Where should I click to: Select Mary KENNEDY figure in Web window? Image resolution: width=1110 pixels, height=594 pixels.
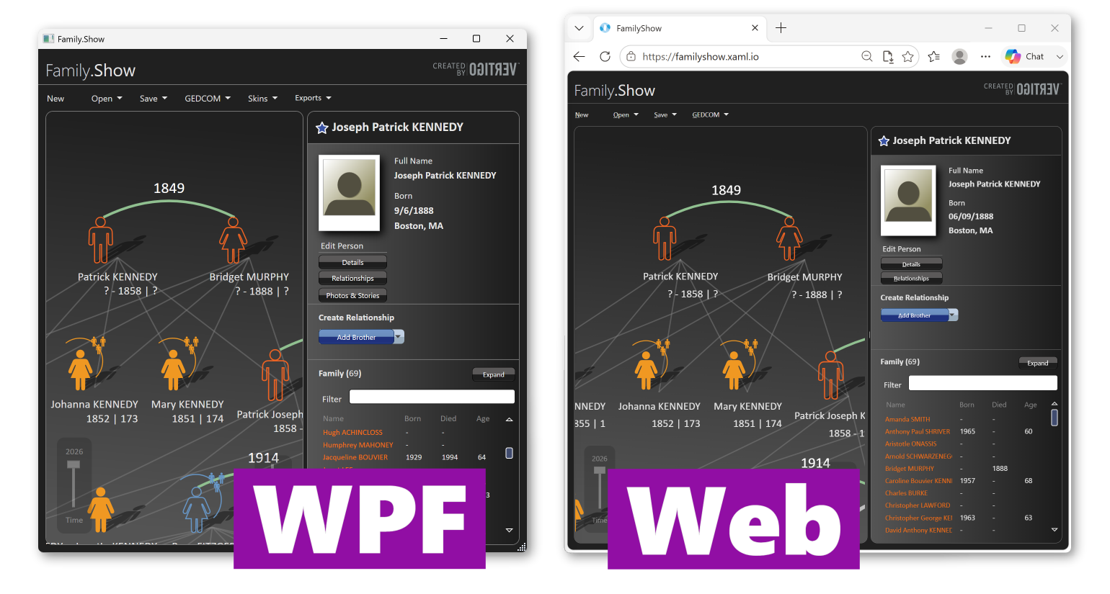pos(734,370)
